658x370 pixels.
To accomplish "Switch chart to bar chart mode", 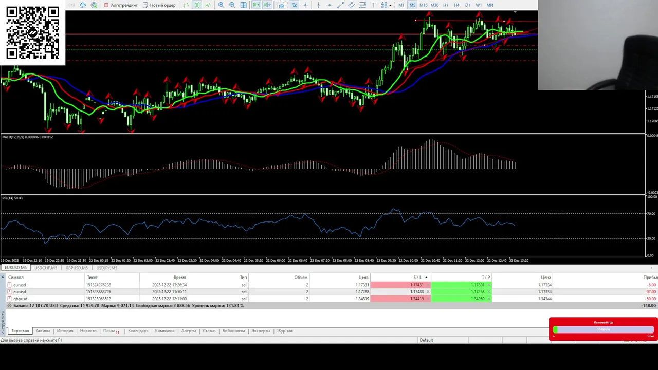I will coord(185,5).
